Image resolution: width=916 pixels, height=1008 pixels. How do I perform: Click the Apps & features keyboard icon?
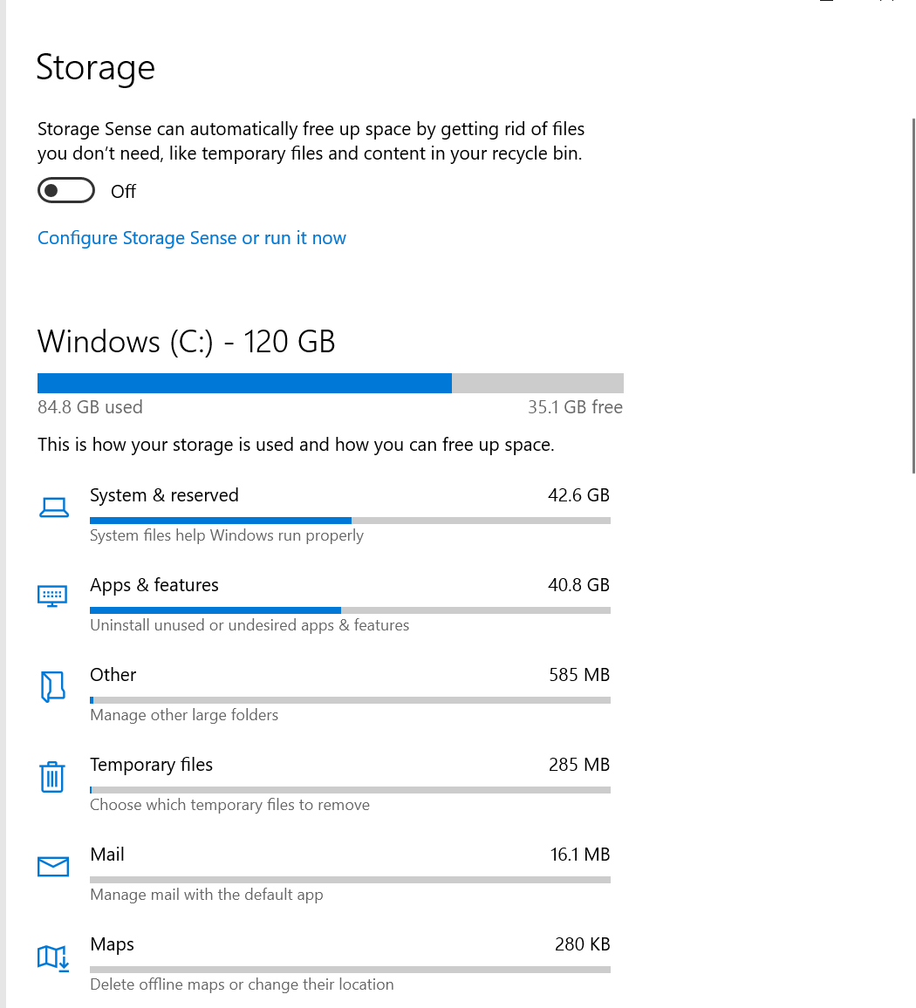pyautogui.click(x=52, y=596)
